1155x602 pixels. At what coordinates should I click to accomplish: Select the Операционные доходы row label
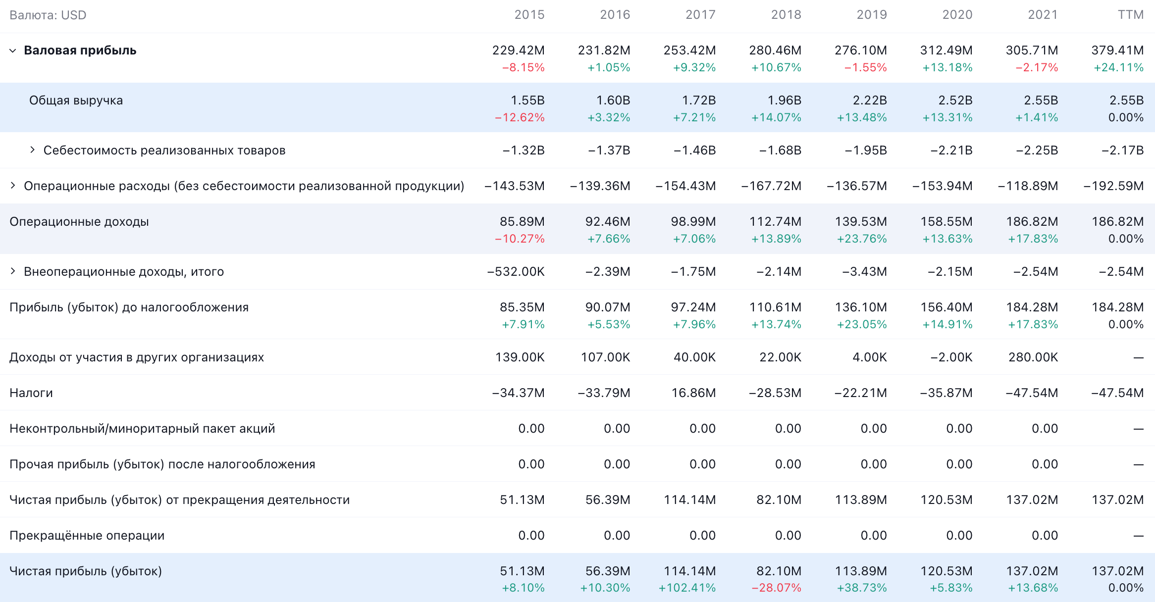[x=79, y=222]
